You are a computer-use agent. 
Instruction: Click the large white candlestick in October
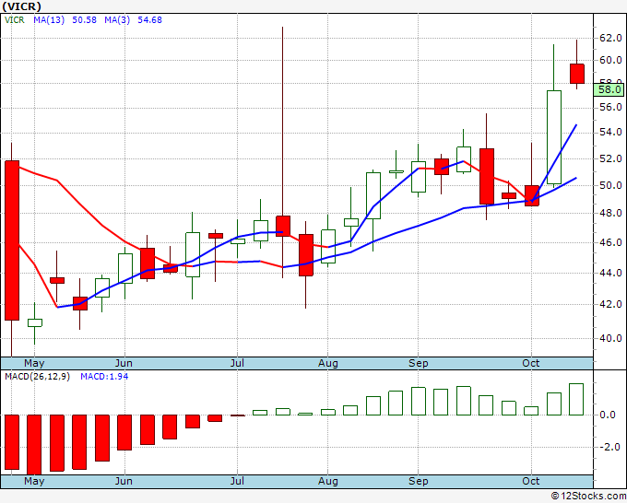(554, 137)
